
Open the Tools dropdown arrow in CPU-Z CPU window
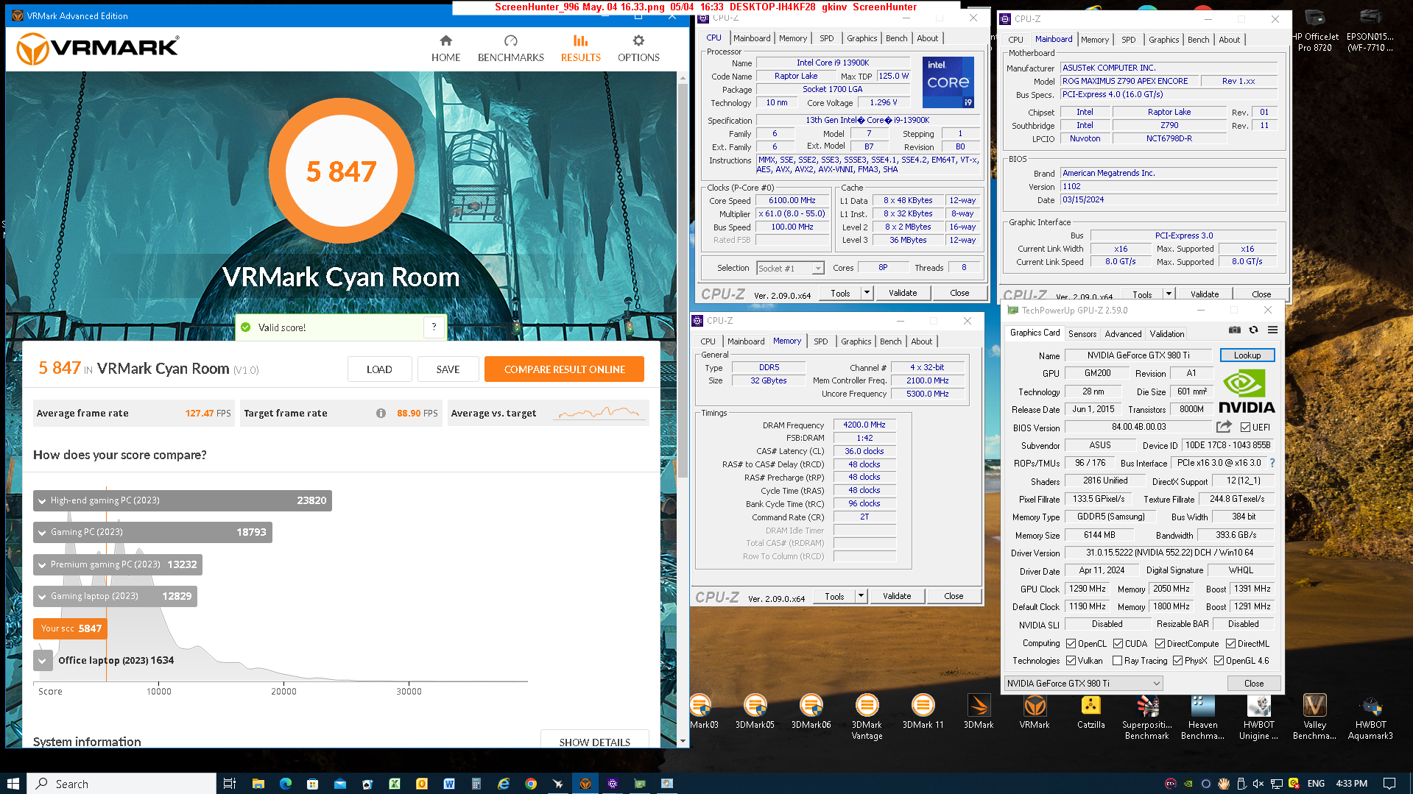coord(867,293)
